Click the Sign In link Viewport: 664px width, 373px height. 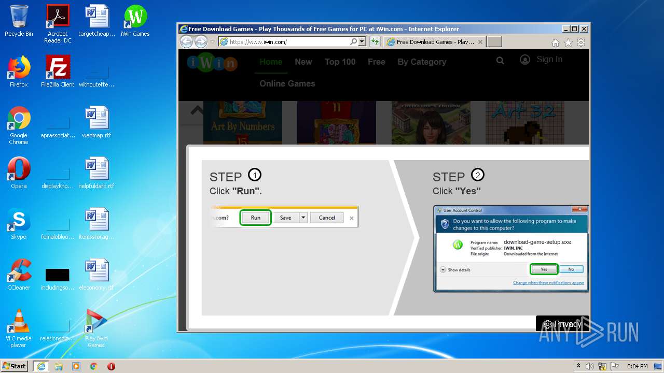[x=549, y=59]
